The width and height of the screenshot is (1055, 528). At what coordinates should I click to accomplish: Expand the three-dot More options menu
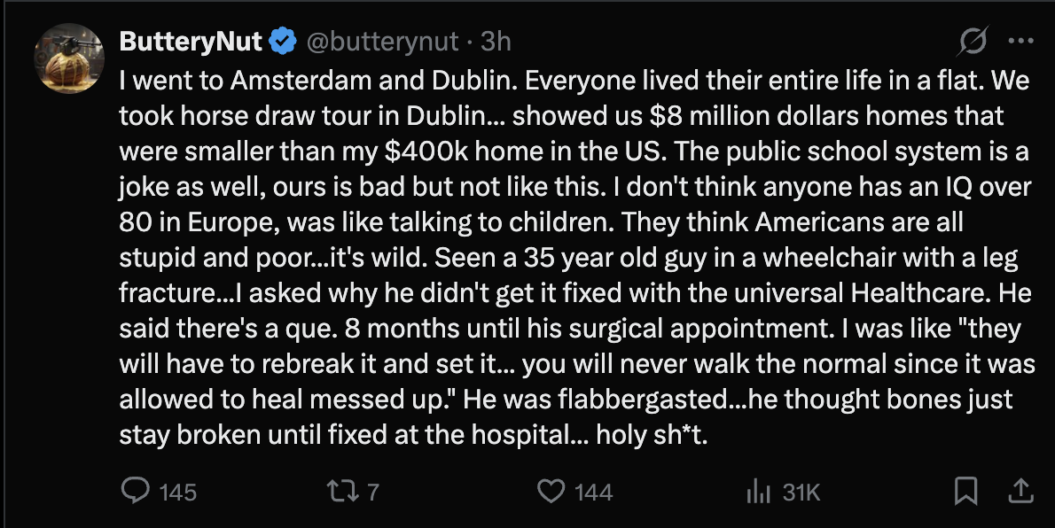pos(1021,42)
